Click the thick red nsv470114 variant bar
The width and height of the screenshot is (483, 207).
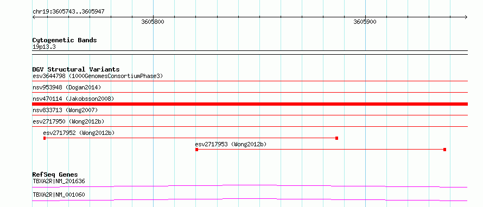(250, 104)
